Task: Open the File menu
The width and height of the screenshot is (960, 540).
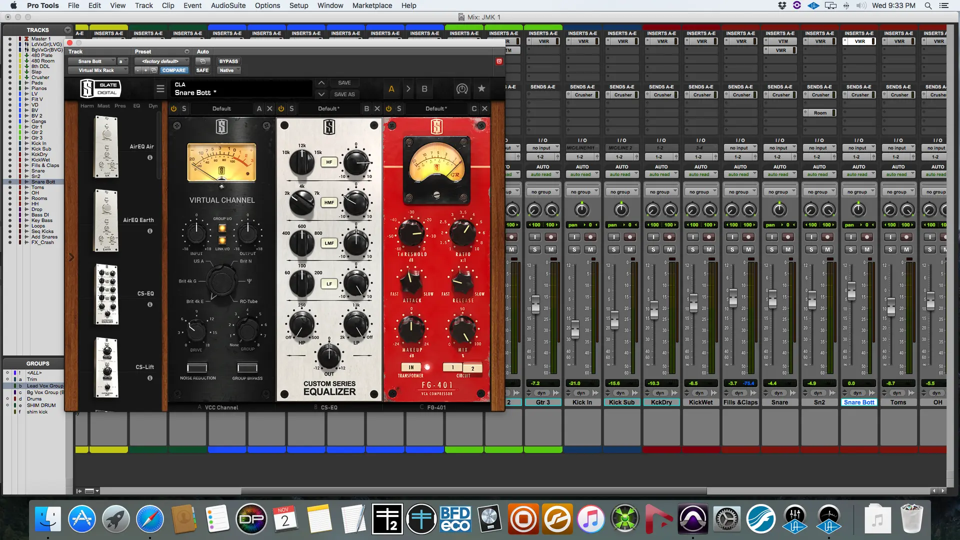Action: tap(73, 5)
